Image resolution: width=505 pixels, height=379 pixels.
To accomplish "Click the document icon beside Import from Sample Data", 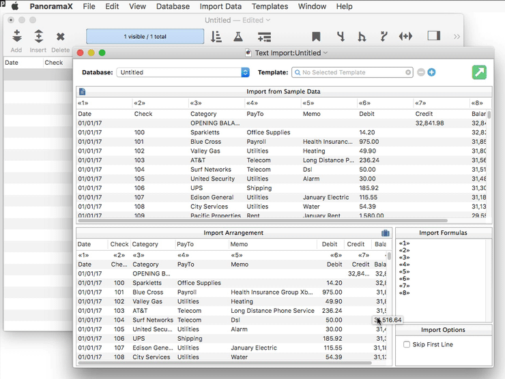I will (x=83, y=91).
